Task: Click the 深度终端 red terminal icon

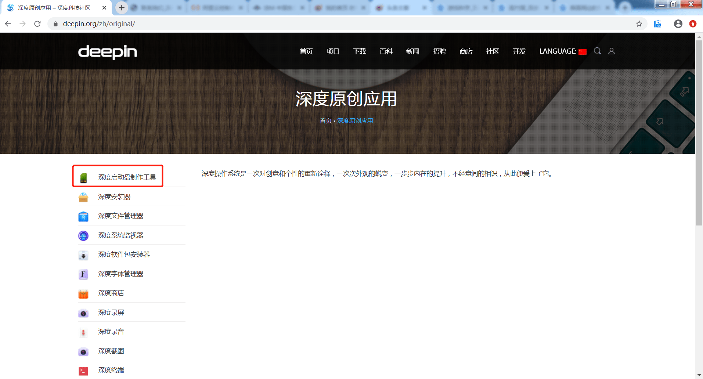Action: 83,371
